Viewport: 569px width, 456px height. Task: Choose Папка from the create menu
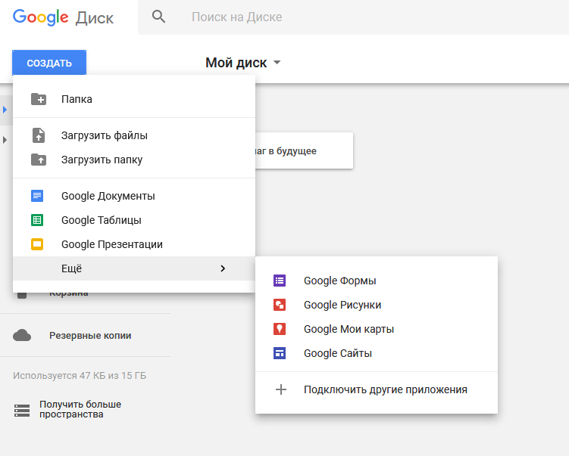tap(134, 99)
